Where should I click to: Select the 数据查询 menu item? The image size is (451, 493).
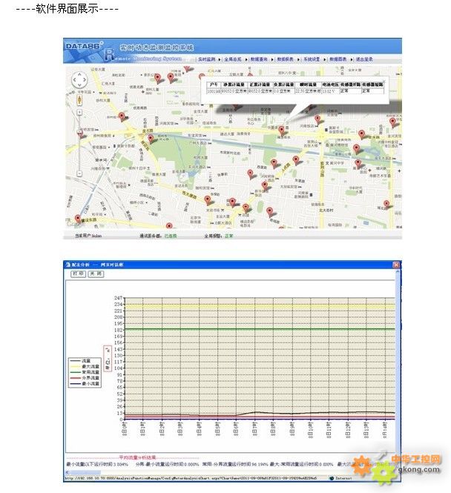pos(260,58)
